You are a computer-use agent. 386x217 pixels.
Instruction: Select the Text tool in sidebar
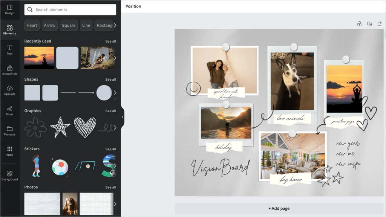9,50
